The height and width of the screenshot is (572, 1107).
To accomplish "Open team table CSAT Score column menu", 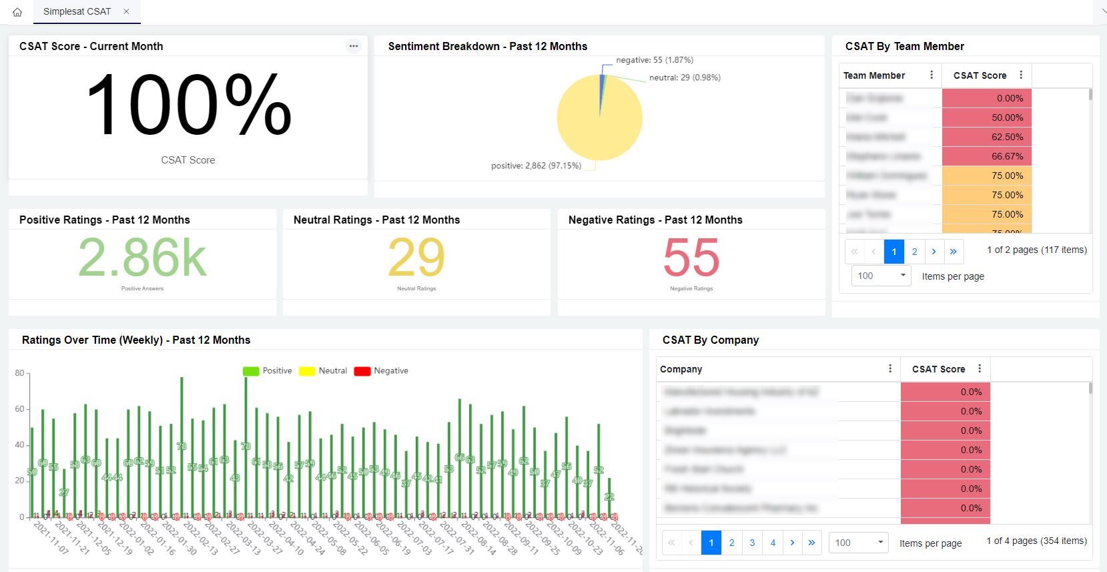I will 1021,75.
